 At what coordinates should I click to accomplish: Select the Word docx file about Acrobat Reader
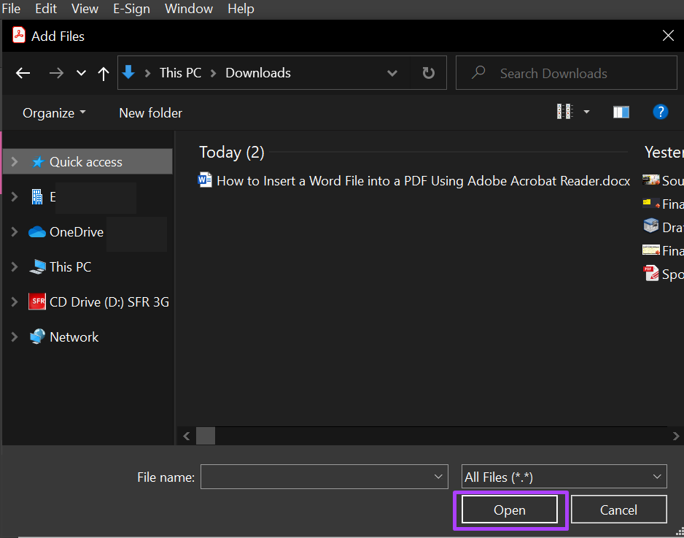[x=414, y=181]
